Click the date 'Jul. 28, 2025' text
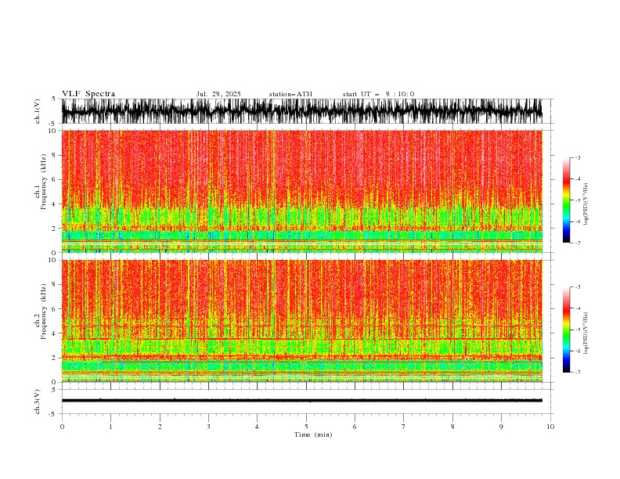This screenshot has width=620, height=479. pos(218,94)
